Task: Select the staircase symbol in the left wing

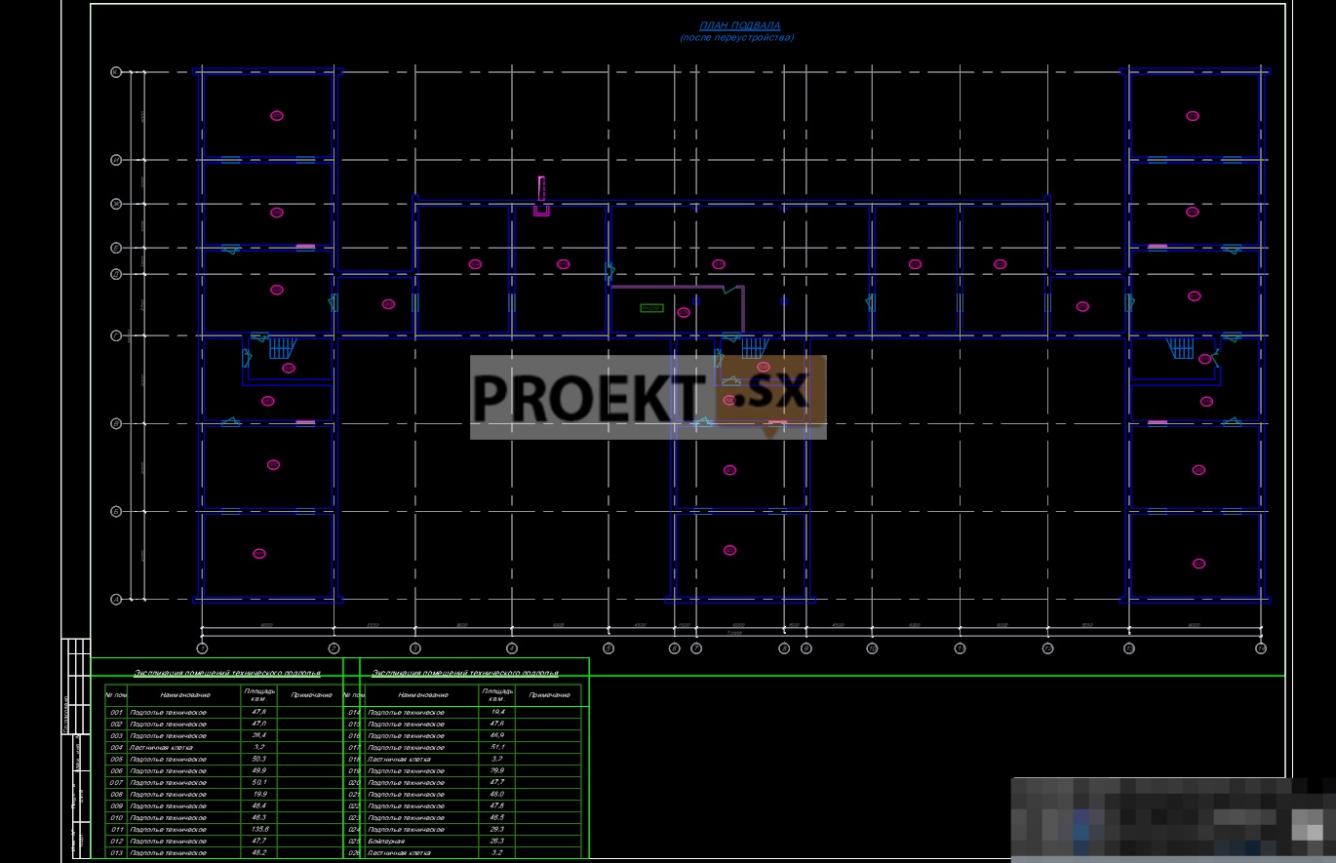Action: tap(281, 347)
